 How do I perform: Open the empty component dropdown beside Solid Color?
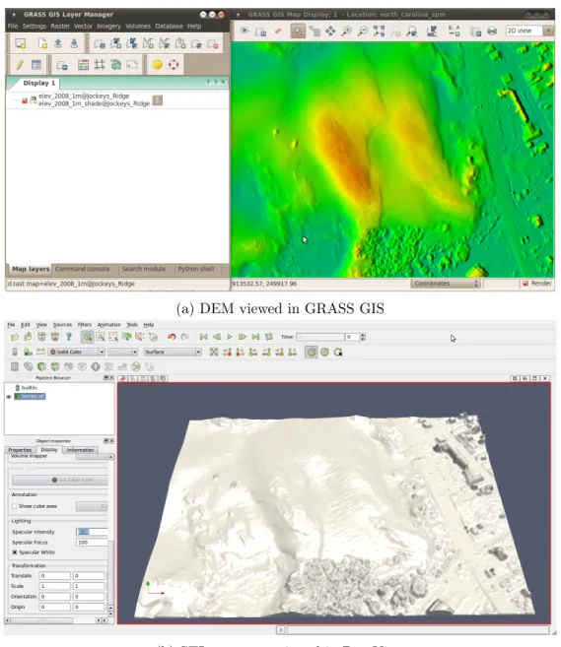coord(122,352)
